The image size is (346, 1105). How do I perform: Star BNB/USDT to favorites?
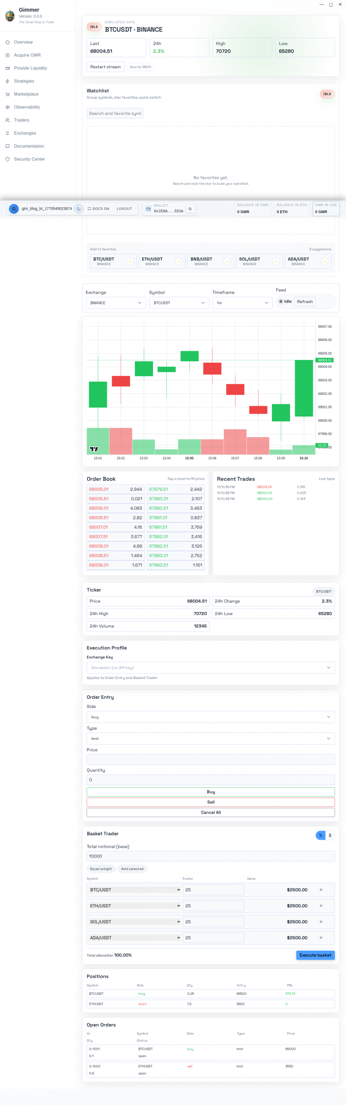[228, 261]
